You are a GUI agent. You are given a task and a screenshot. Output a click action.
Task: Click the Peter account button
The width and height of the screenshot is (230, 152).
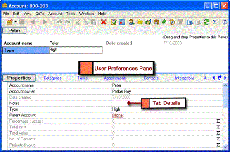(x=14, y=31)
